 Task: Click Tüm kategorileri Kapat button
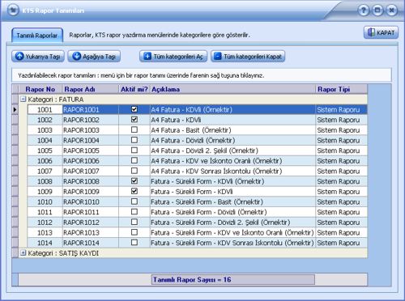248,57
